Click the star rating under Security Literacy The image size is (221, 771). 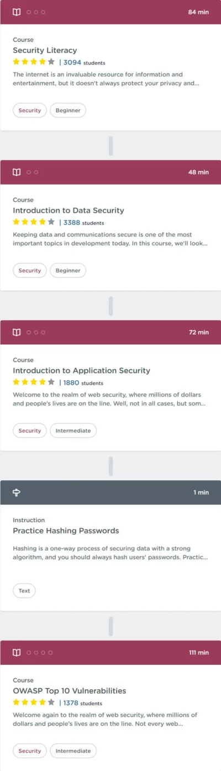click(34, 62)
